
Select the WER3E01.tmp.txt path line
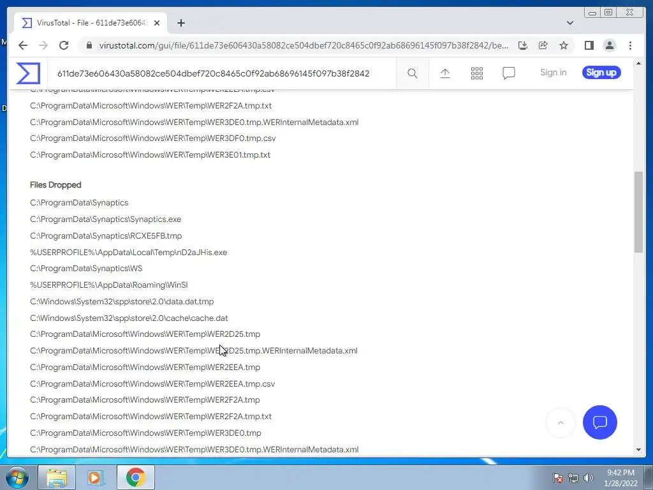(150, 154)
